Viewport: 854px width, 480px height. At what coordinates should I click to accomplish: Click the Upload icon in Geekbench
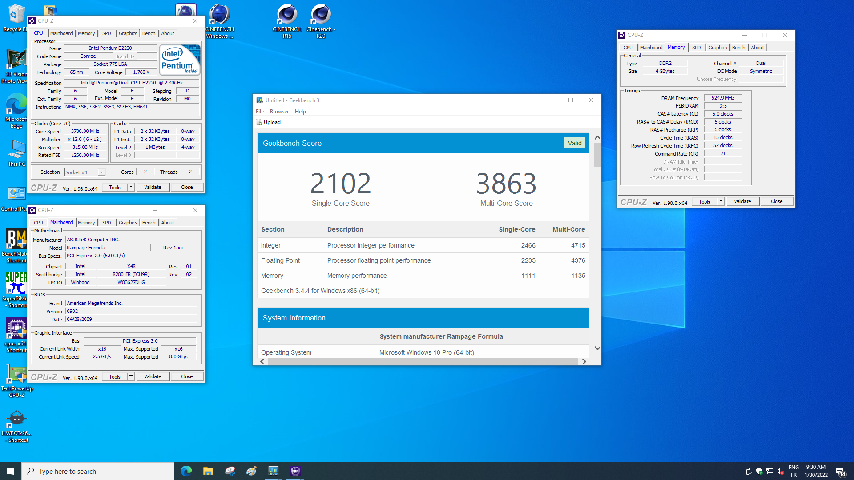[x=259, y=122]
